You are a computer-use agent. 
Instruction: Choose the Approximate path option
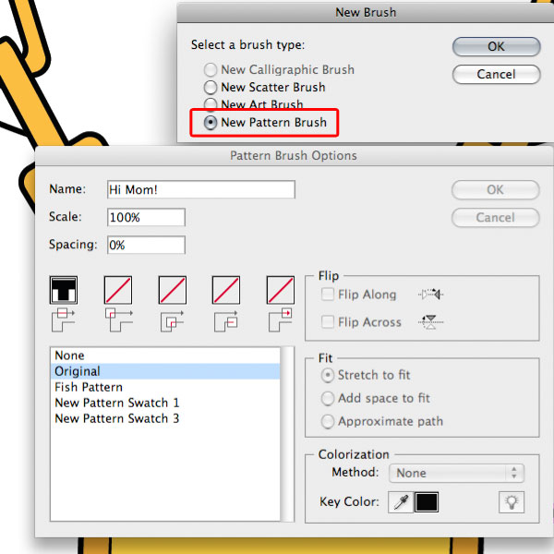pyautogui.click(x=328, y=421)
